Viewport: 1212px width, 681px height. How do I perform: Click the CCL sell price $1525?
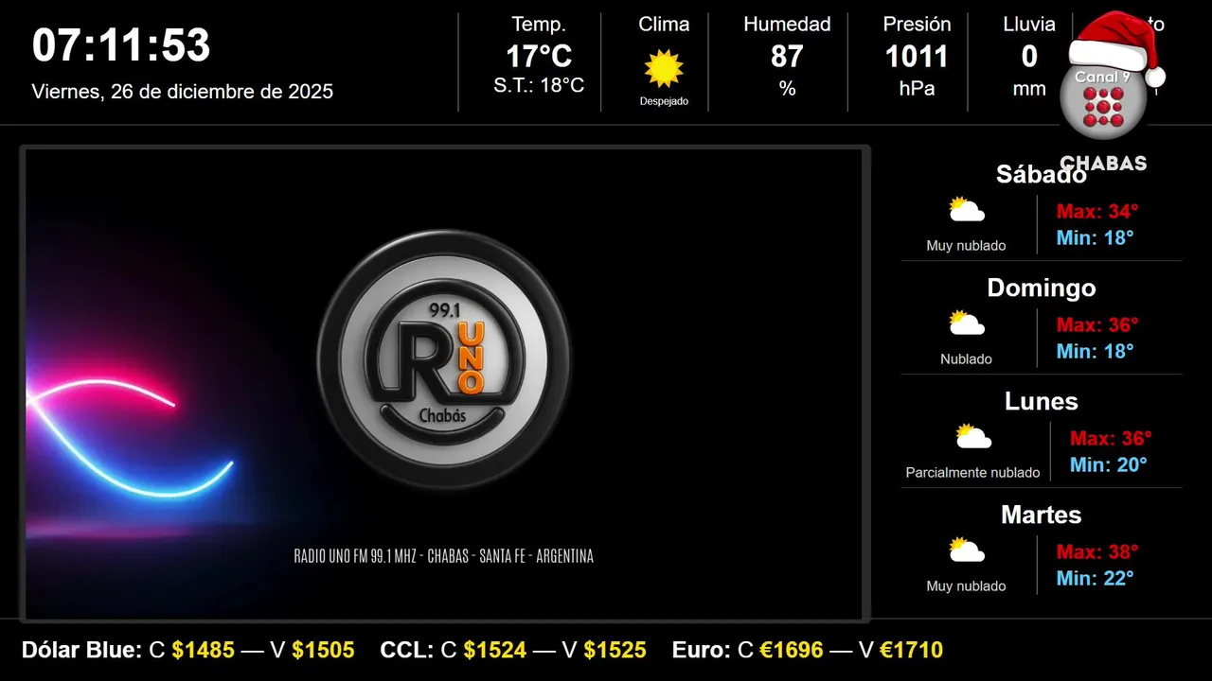tap(615, 650)
